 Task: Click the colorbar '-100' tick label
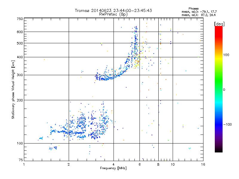click(227, 124)
